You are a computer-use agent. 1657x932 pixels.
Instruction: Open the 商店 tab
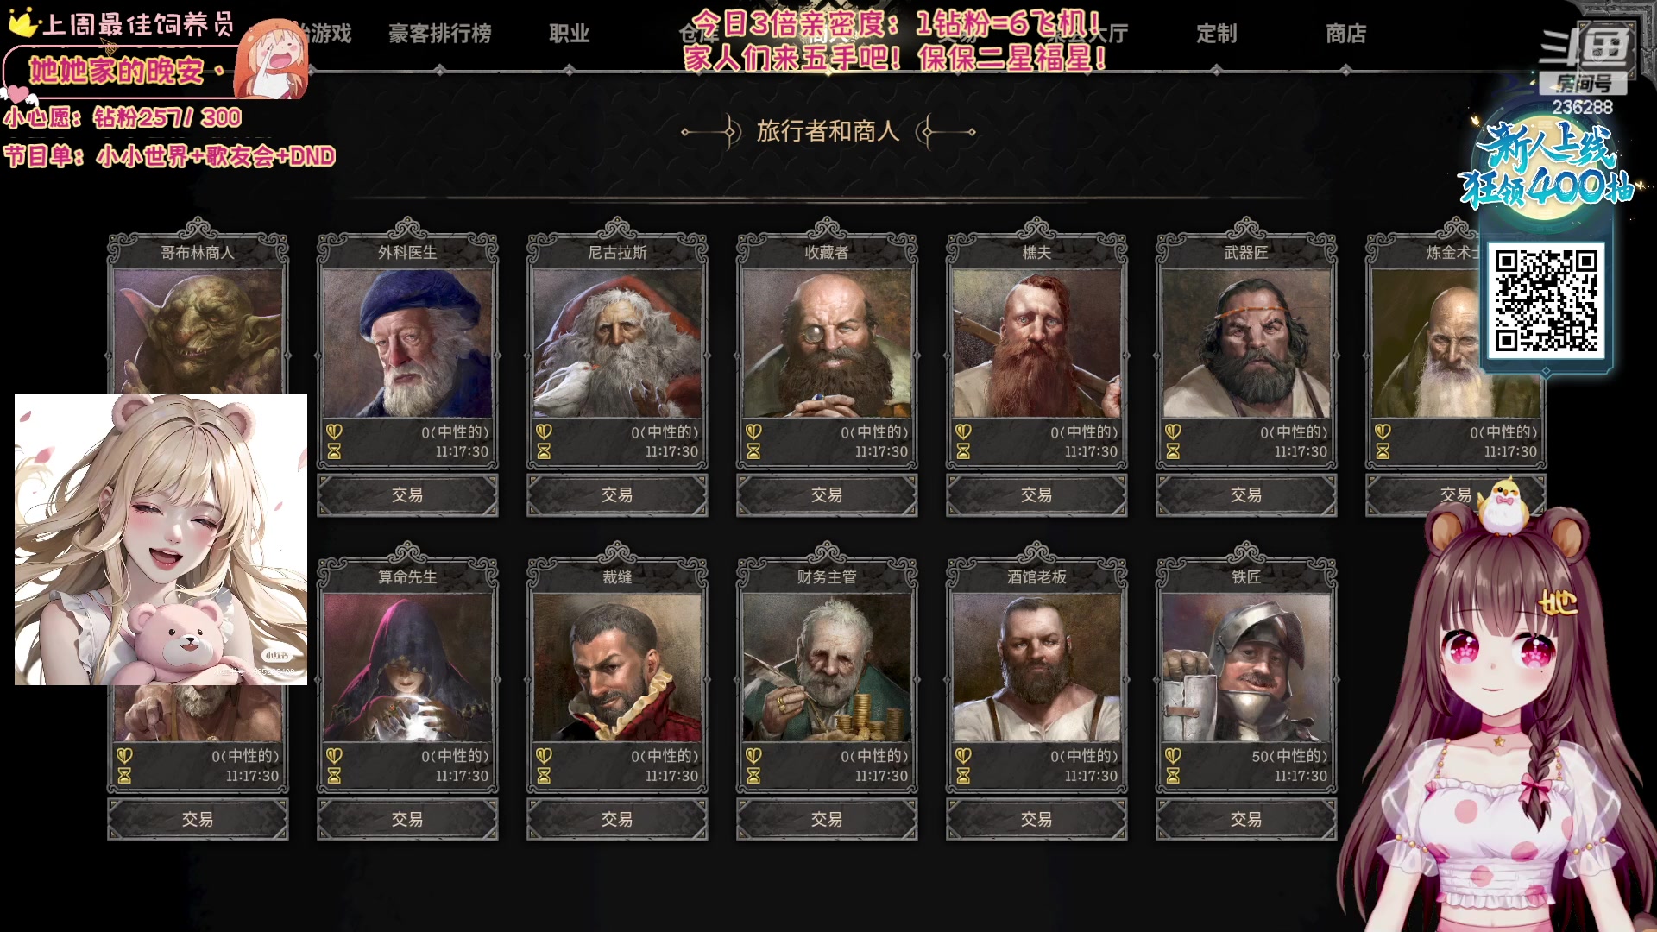pyautogui.click(x=1345, y=34)
